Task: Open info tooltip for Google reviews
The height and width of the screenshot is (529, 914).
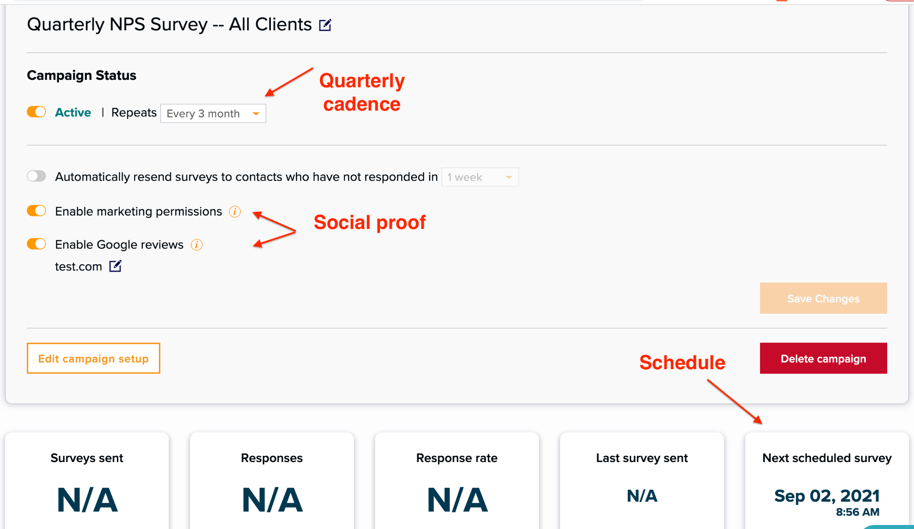Action: 196,245
